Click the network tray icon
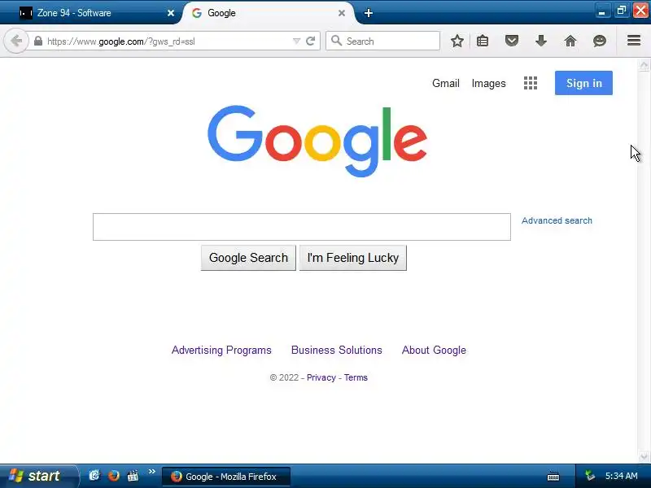Image resolution: width=651 pixels, height=488 pixels. (x=590, y=476)
